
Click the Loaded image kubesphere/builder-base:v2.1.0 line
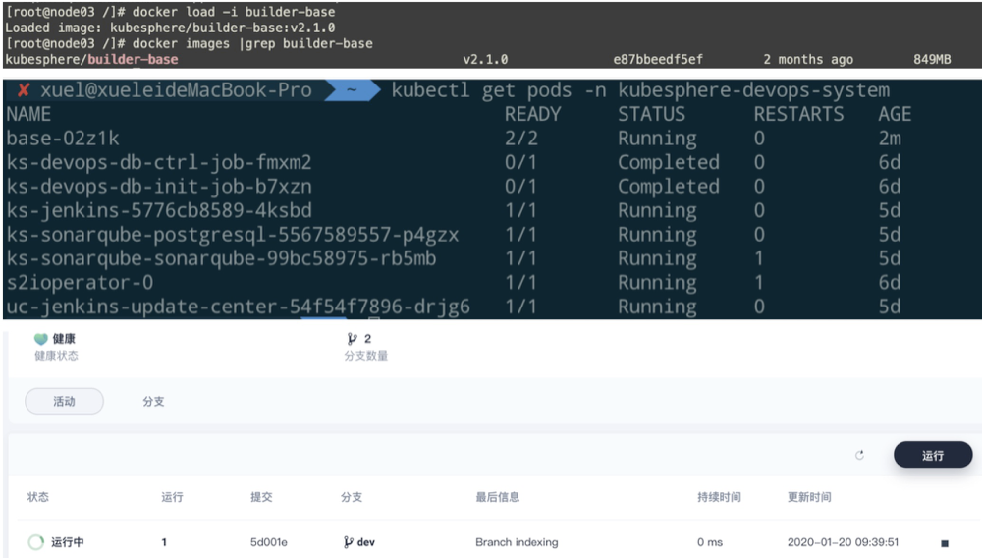tap(170, 28)
